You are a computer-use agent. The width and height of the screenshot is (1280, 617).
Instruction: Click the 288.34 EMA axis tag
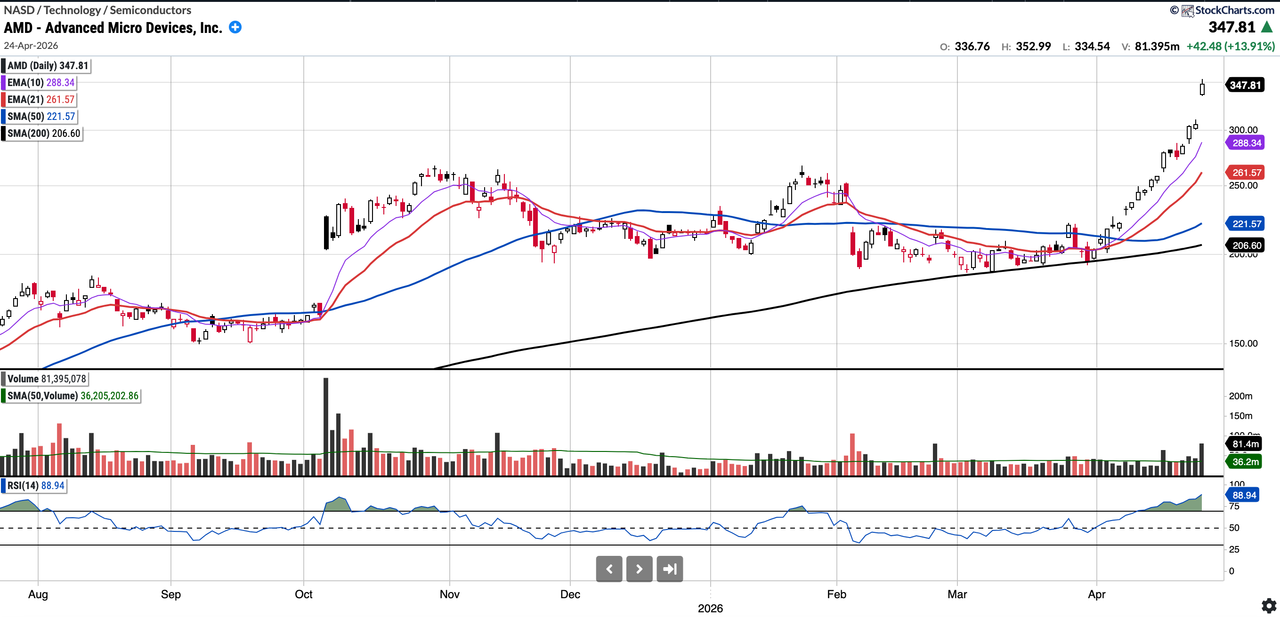click(1246, 143)
